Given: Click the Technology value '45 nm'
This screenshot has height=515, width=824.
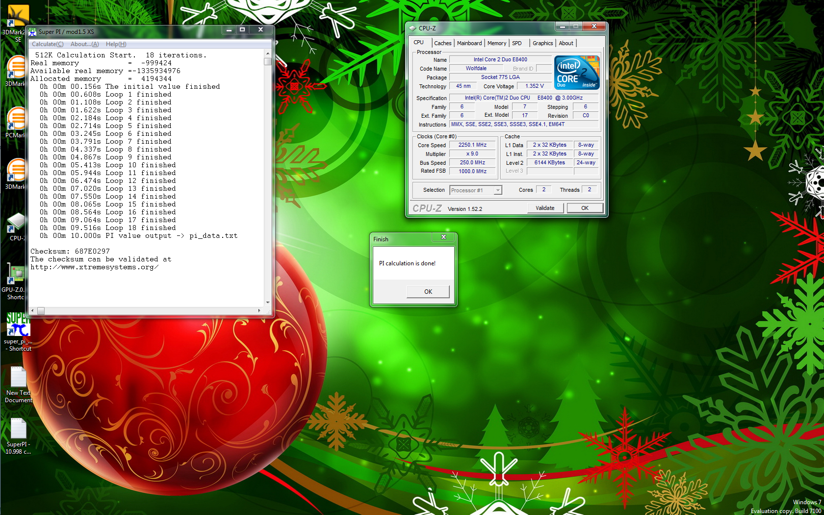Looking at the screenshot, I should tap(463, 86).
